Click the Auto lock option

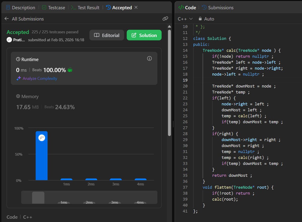(x=206, y=19)
